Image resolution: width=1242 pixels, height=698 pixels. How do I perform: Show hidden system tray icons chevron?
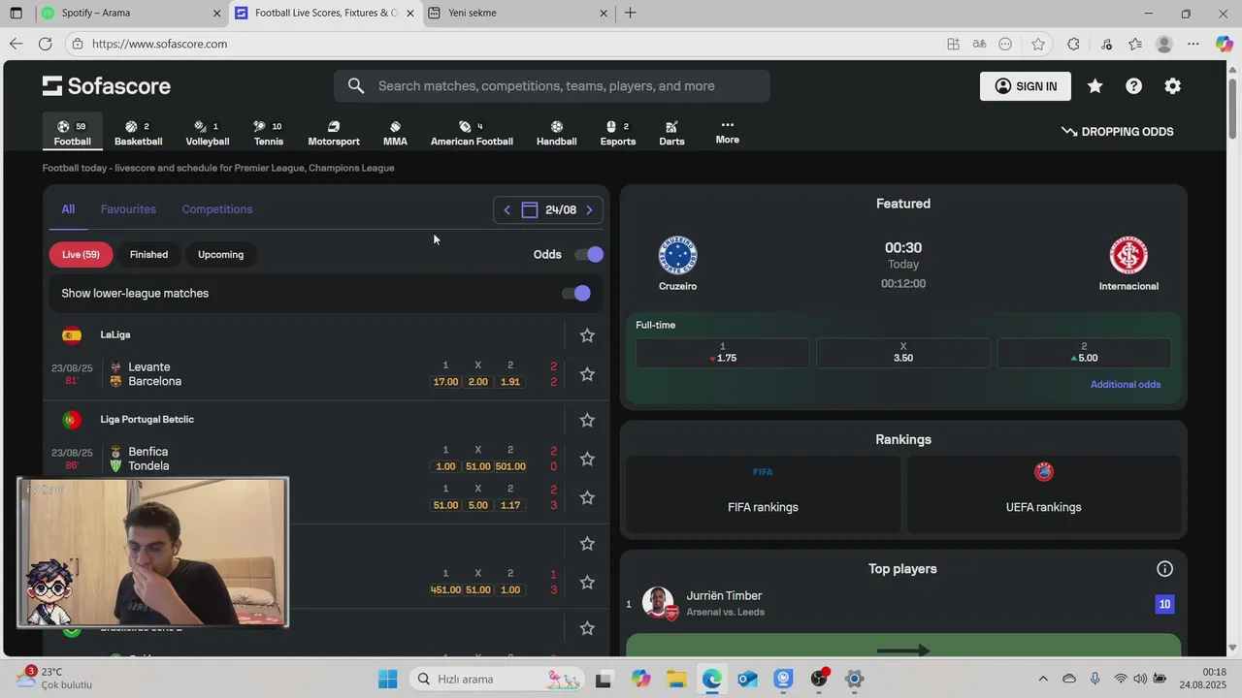pyautogui.click(x=1043, y=679)
